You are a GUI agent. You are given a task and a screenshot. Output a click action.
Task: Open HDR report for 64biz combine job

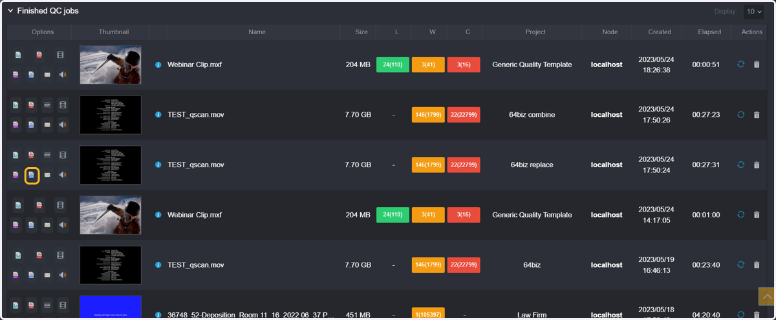(x=47, y=105)
